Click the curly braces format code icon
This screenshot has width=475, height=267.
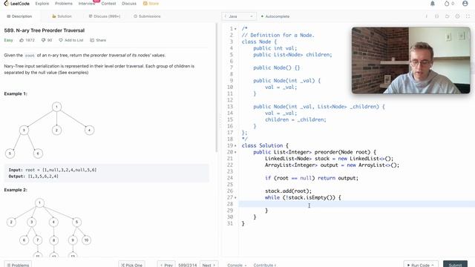[437, 16]
